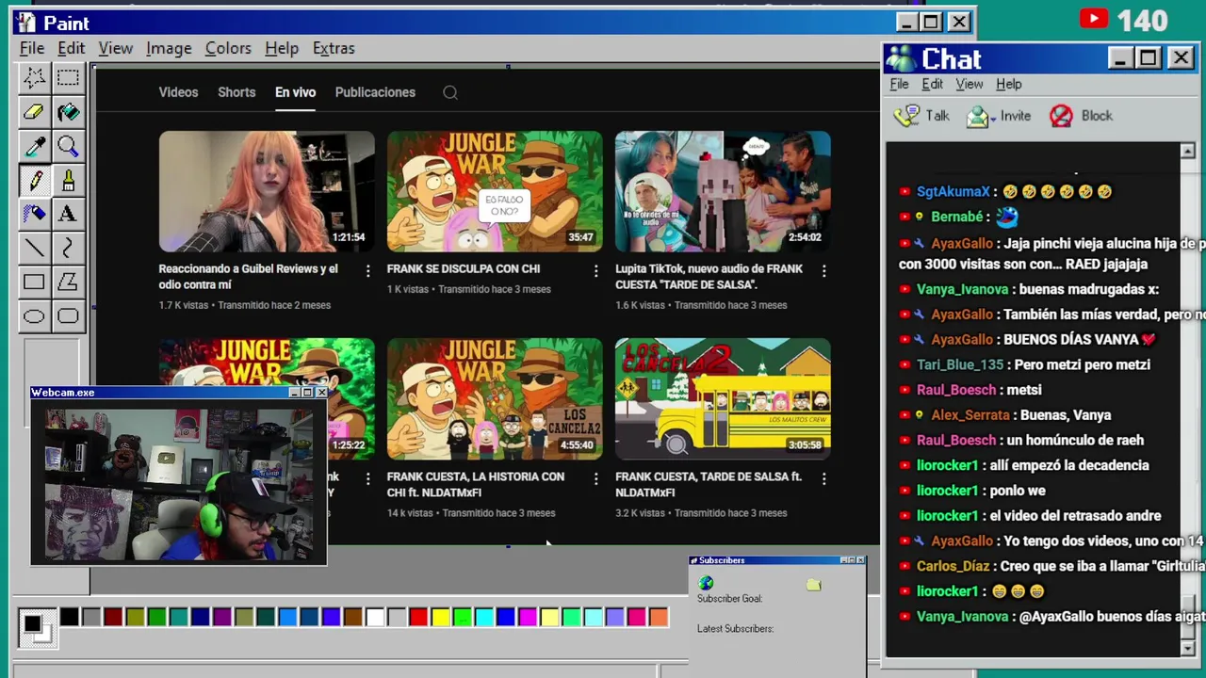Select the Rounded Rectangle tool
The width and height of the screenshot is (1206, 678).
(68, 315)
